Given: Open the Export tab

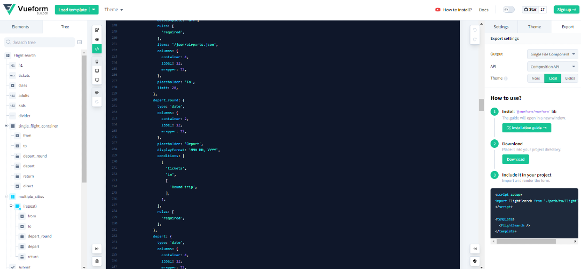Looking at the screenshot, I should 568,27.
